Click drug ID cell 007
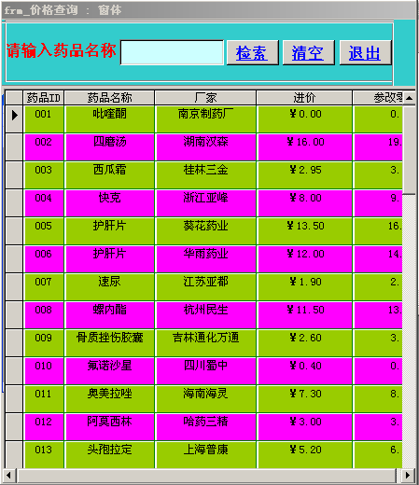Screen dimensions: 419x485 pyautogui.click(x=44, y=287)
